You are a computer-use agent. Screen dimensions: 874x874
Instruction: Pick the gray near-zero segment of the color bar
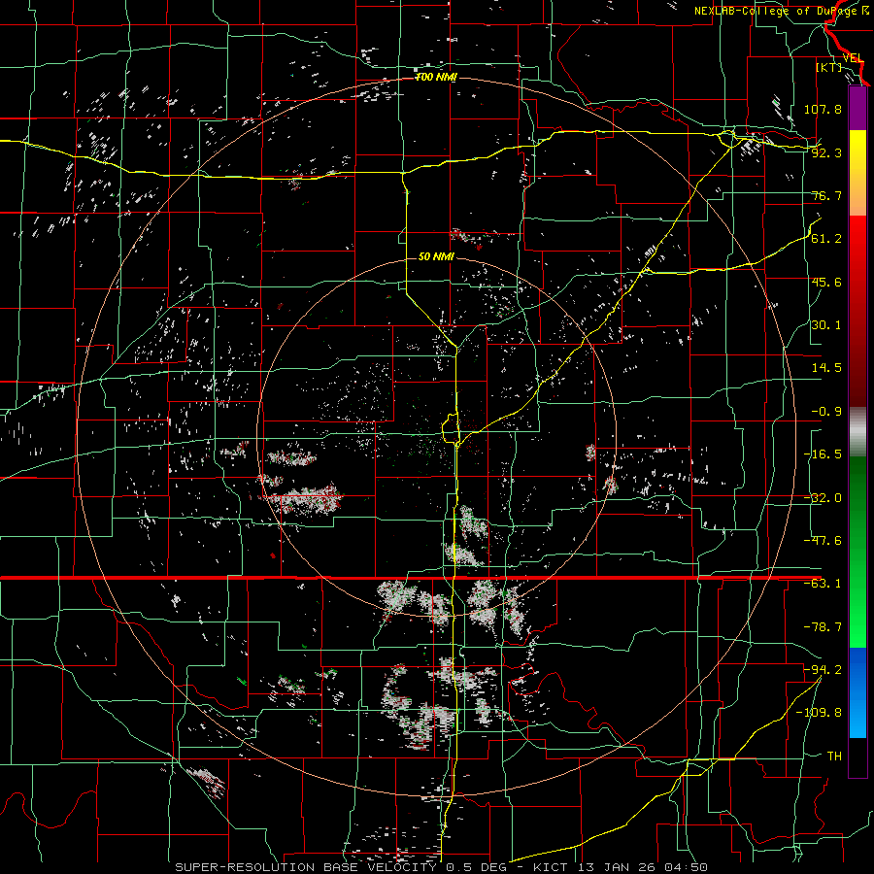[857, 432]
